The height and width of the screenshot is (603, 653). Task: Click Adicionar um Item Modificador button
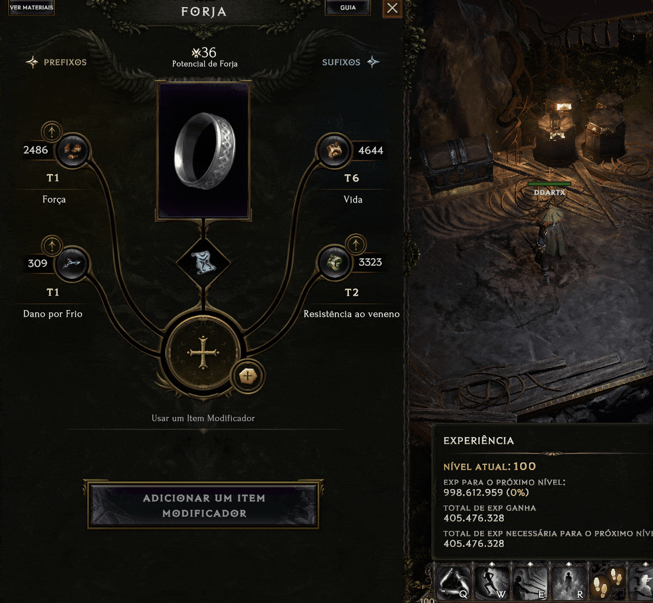pyautogui.click(x=204, y=506)
